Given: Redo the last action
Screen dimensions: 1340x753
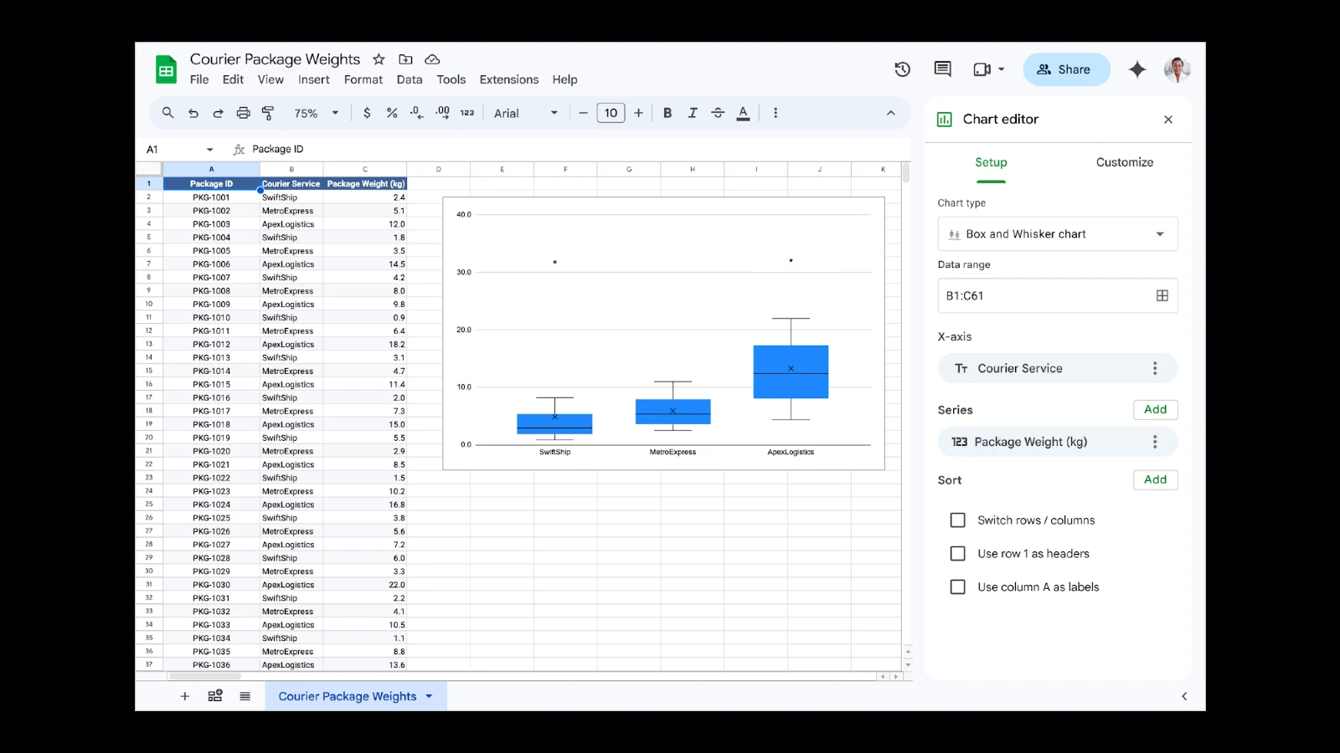Looking at the screenshot, I should tap(218, 113).
